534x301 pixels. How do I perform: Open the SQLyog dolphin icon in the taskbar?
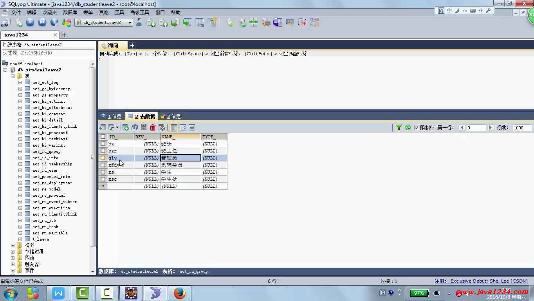(155, 293)
